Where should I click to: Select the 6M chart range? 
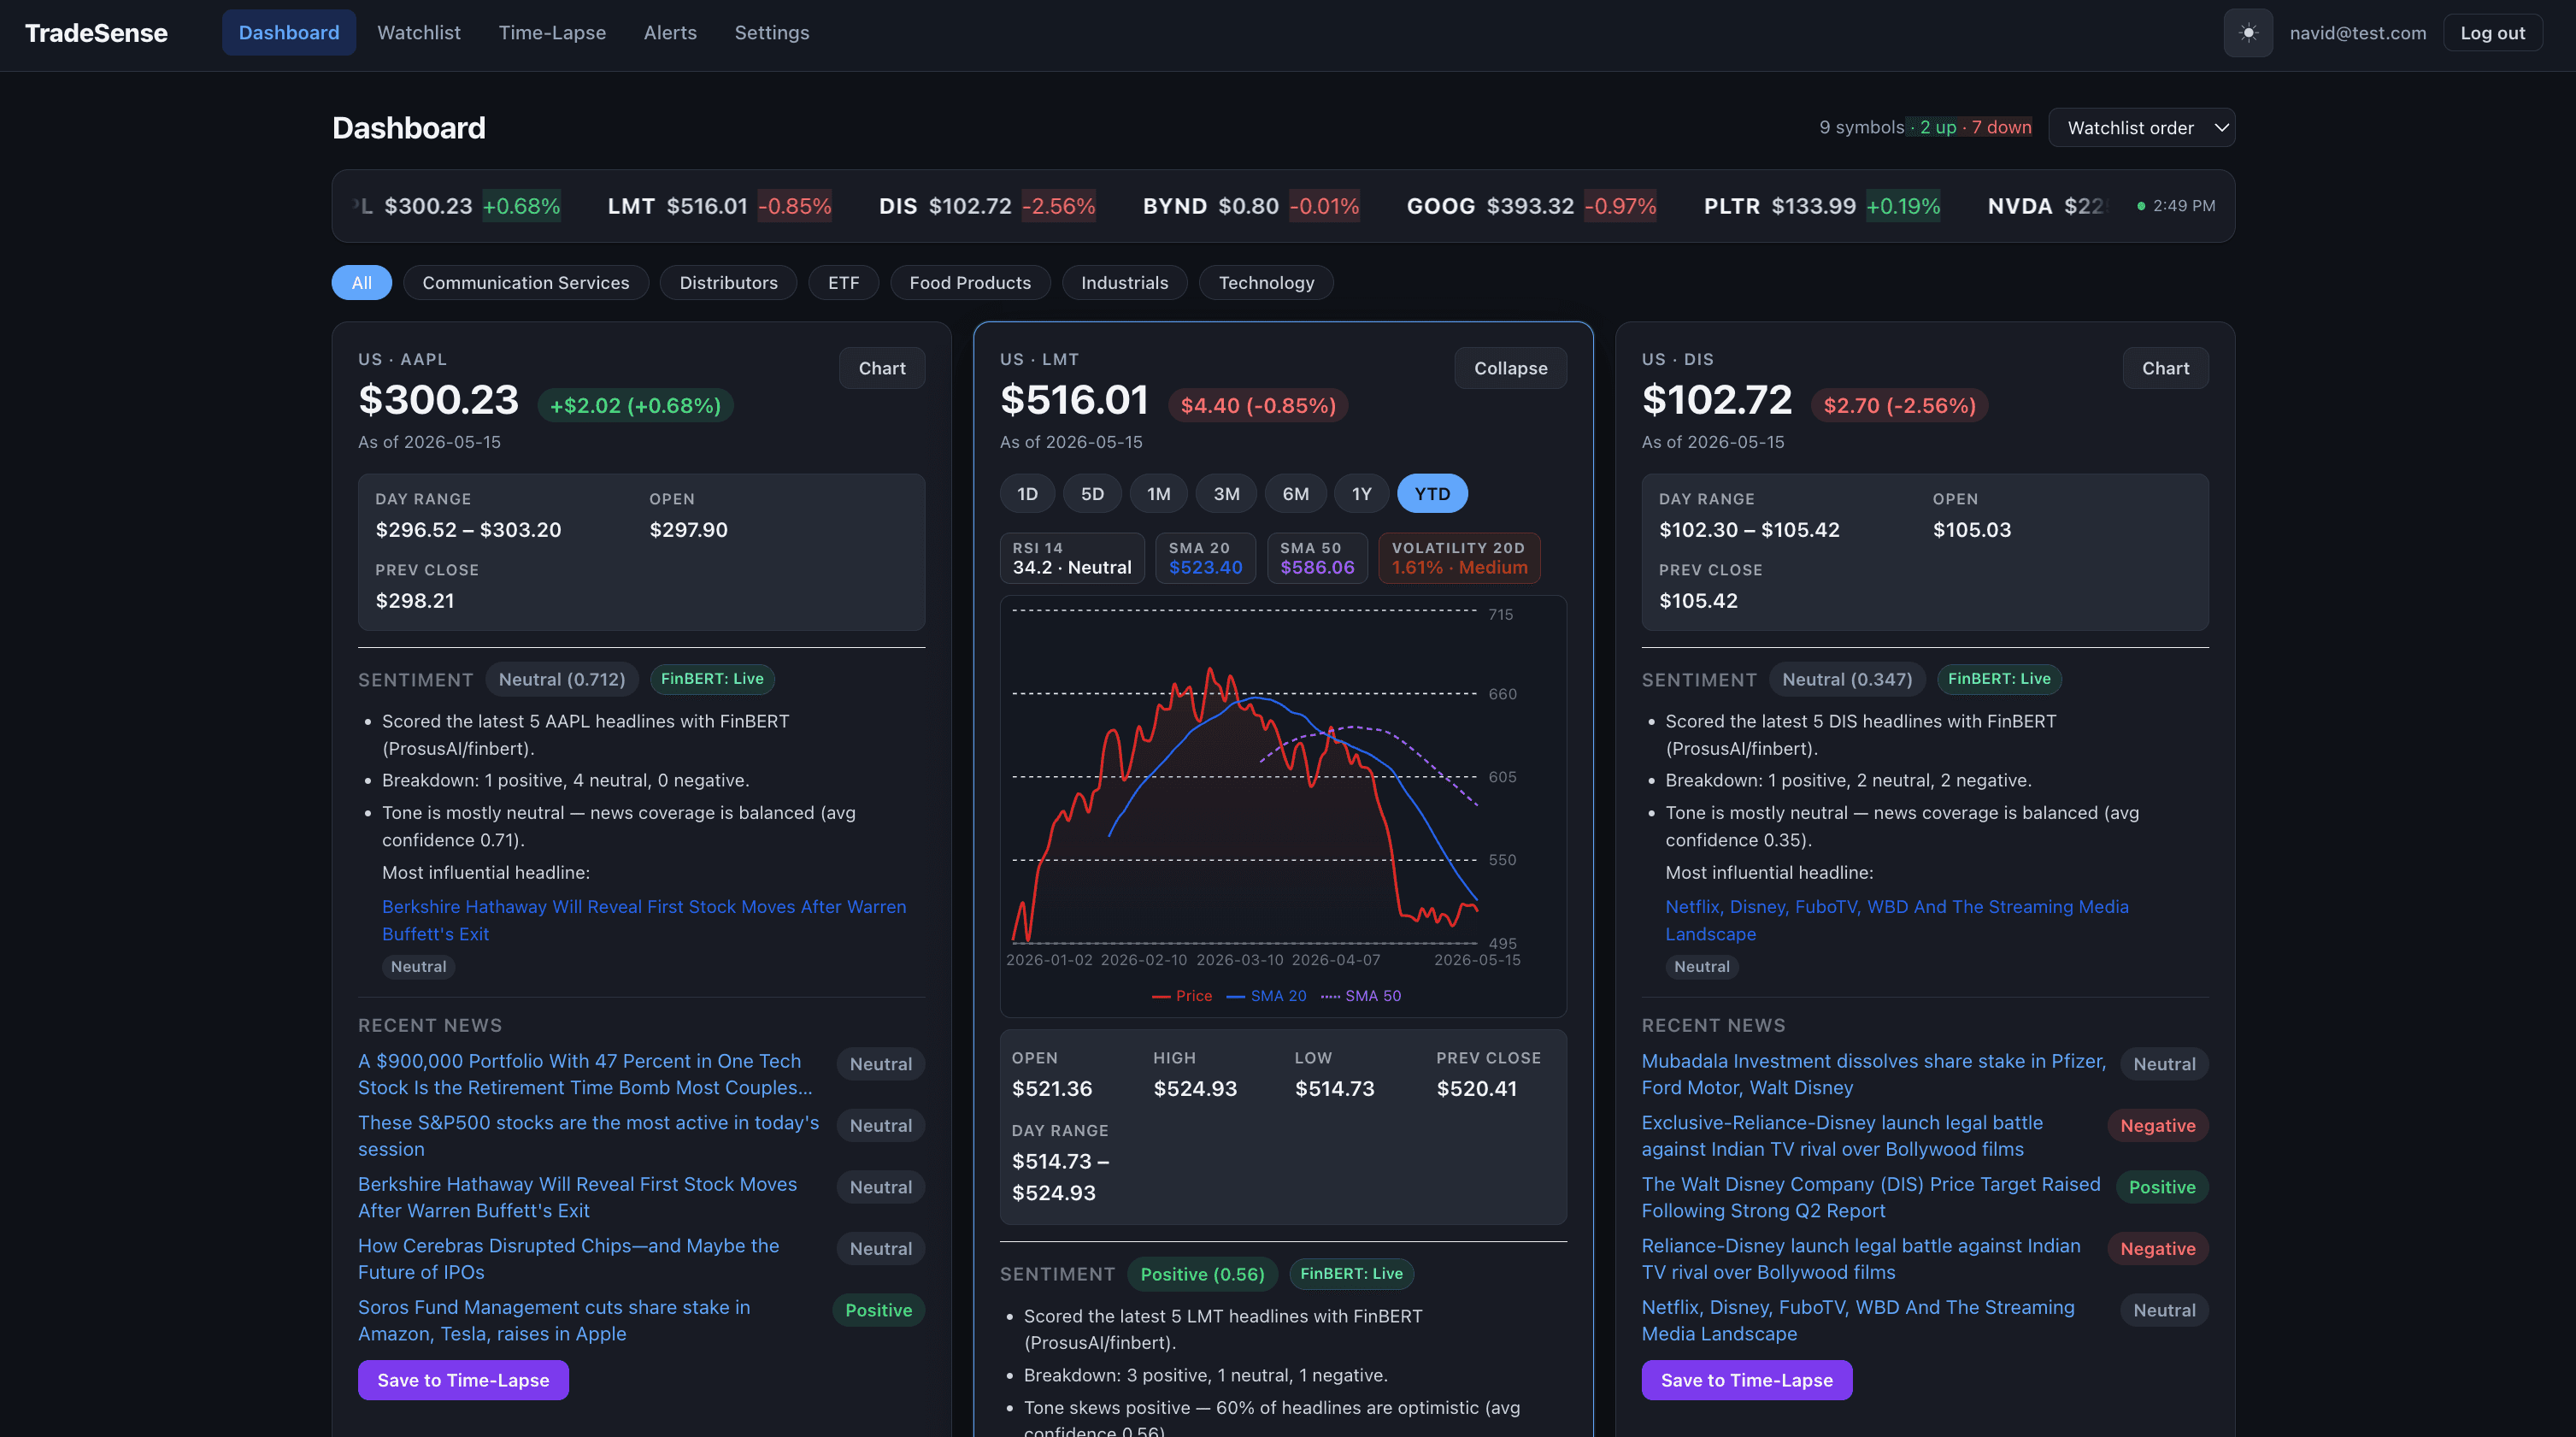pyautogui.click(x=1295, y=494)
